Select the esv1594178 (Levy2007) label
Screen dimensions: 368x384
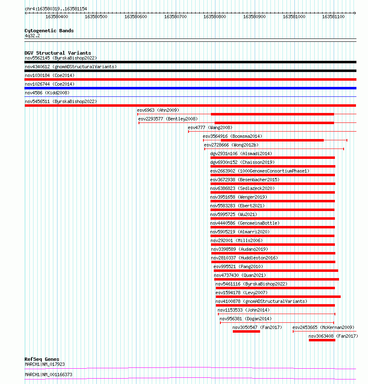coord(241,293)
